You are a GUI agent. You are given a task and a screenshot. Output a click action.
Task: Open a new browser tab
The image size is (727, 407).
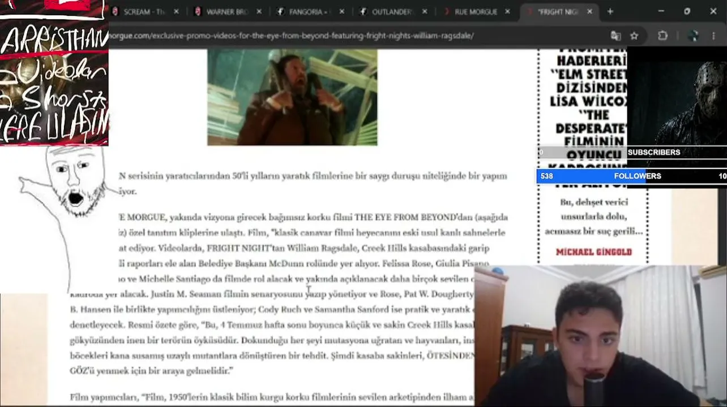[610, 11]
